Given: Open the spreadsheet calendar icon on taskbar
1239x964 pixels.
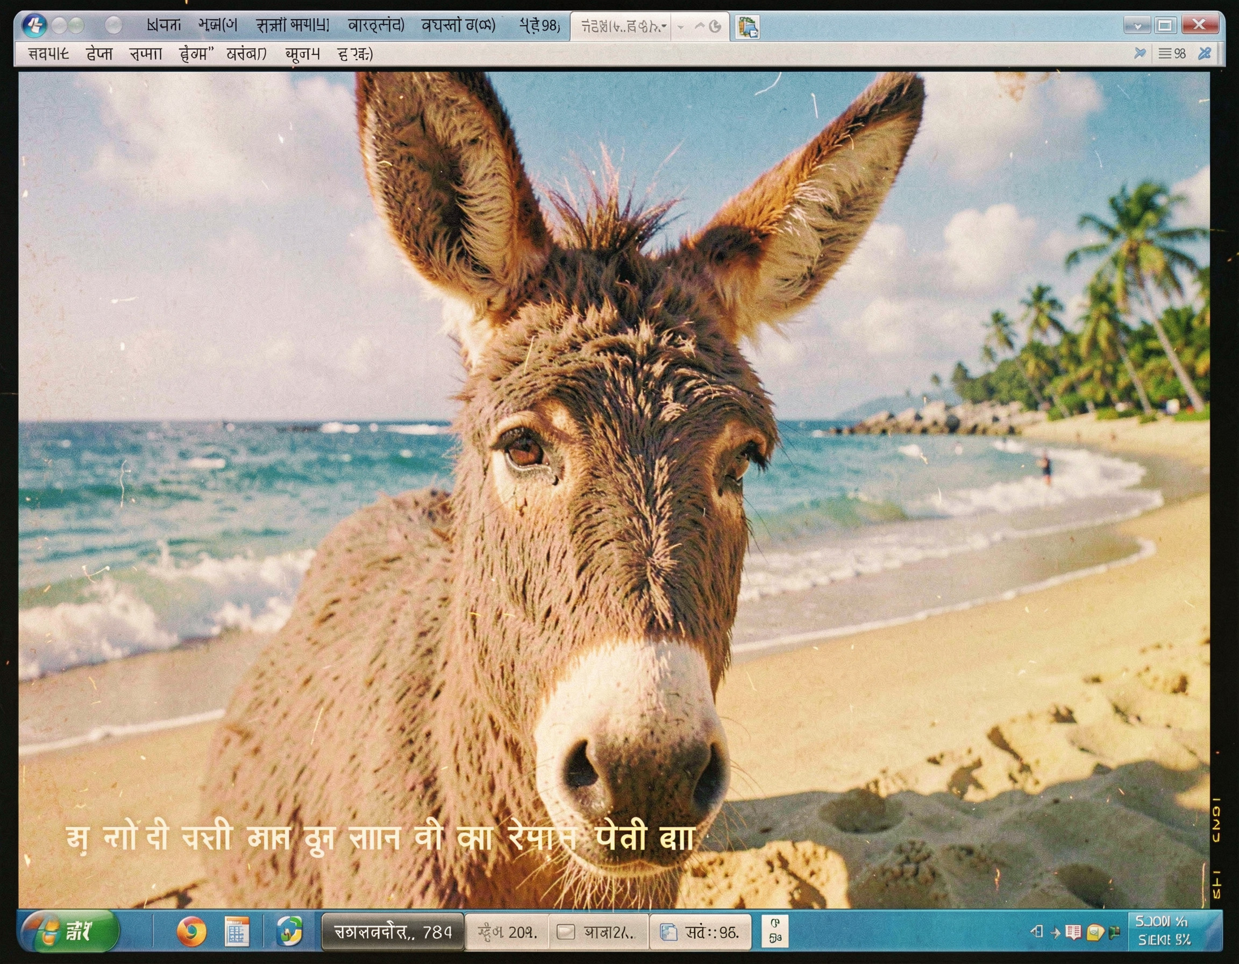Looking at the screenshot, I should pos(237,932).
